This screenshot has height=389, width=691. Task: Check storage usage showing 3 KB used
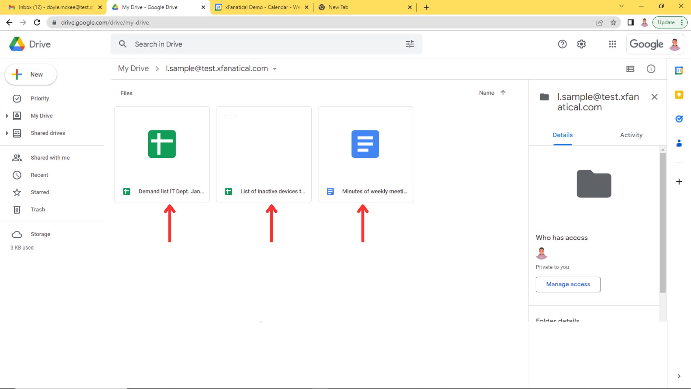(x=22, y=247)
